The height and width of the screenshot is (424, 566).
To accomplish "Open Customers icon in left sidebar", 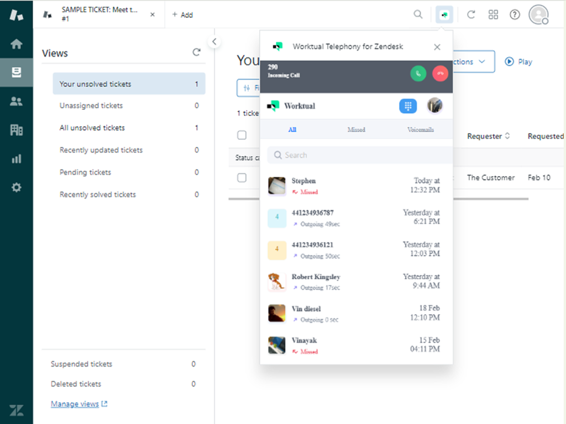I will (17, 101).
